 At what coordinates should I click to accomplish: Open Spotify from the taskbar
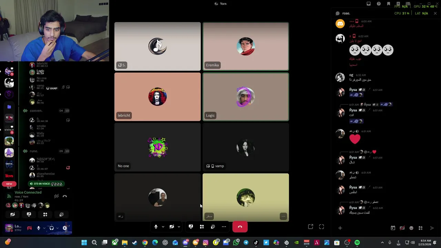[x=357, y=242]
